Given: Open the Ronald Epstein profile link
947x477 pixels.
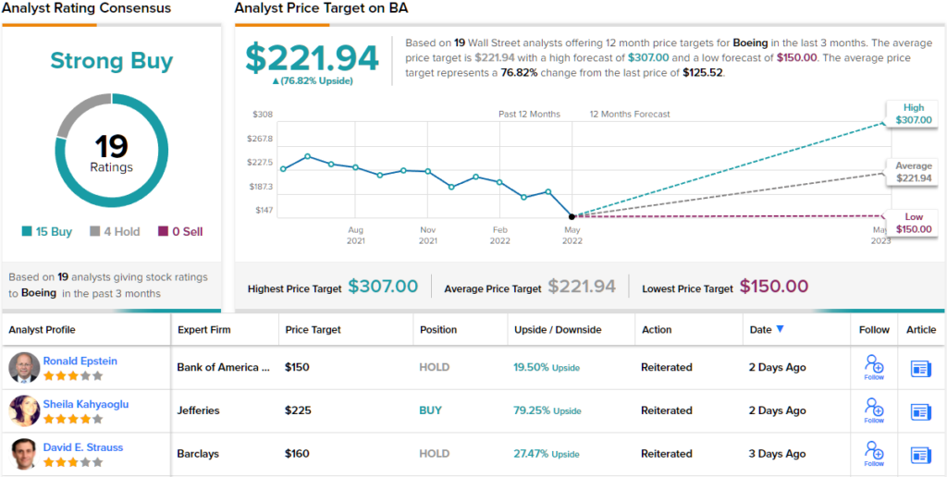Looking at the screenshot, I should coord(80,361).
